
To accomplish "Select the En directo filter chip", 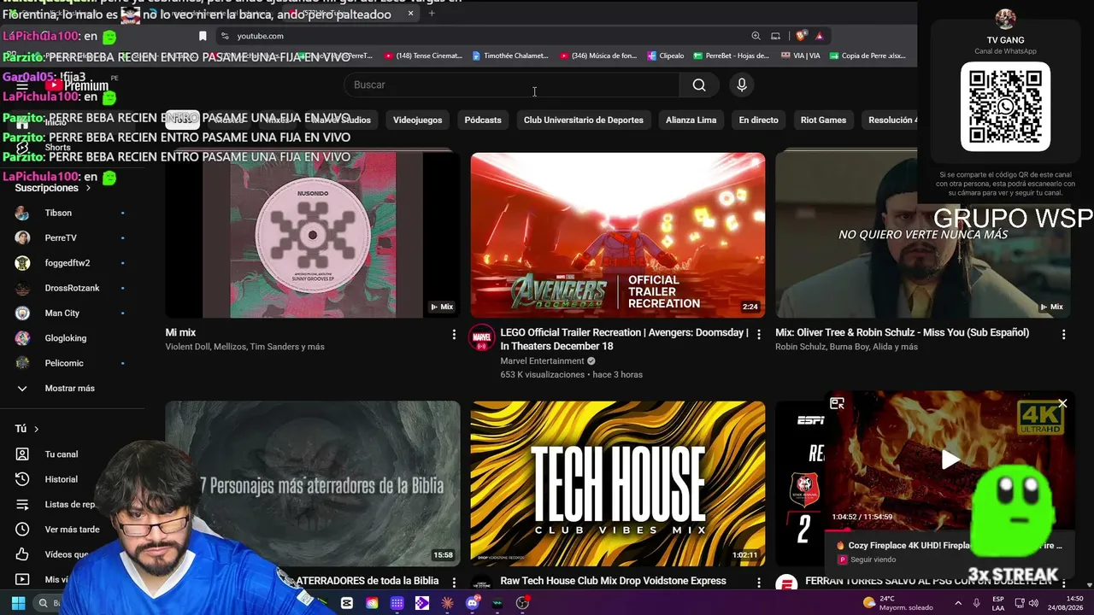I will [x=758, y=120].
